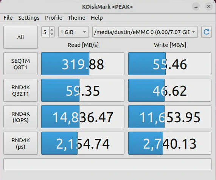Run all benchmarks with All button
216x180 pixels.
coord(20,37)
